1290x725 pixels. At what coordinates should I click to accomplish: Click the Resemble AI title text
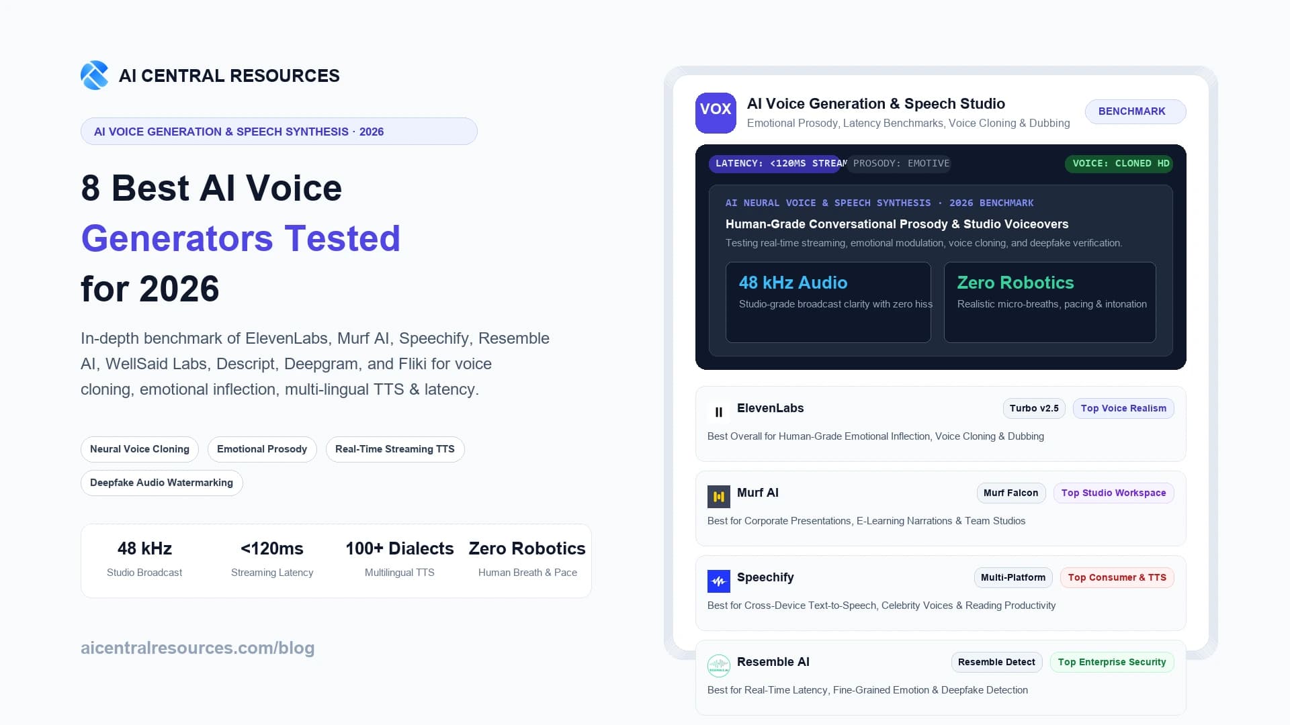[773, 662]
